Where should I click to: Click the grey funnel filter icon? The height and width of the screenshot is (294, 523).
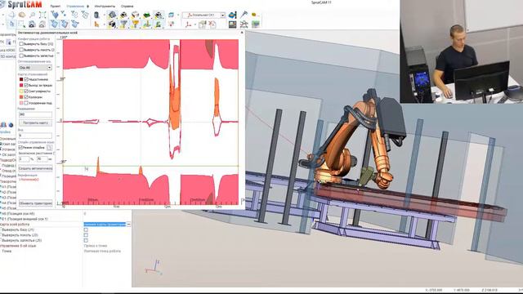tap(123, 24)
